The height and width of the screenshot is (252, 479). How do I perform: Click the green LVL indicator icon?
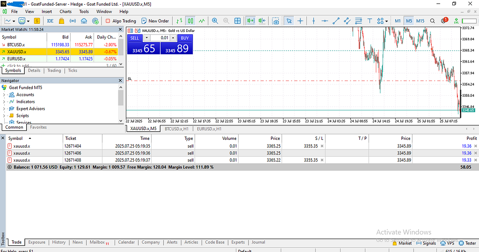(456, 21)
